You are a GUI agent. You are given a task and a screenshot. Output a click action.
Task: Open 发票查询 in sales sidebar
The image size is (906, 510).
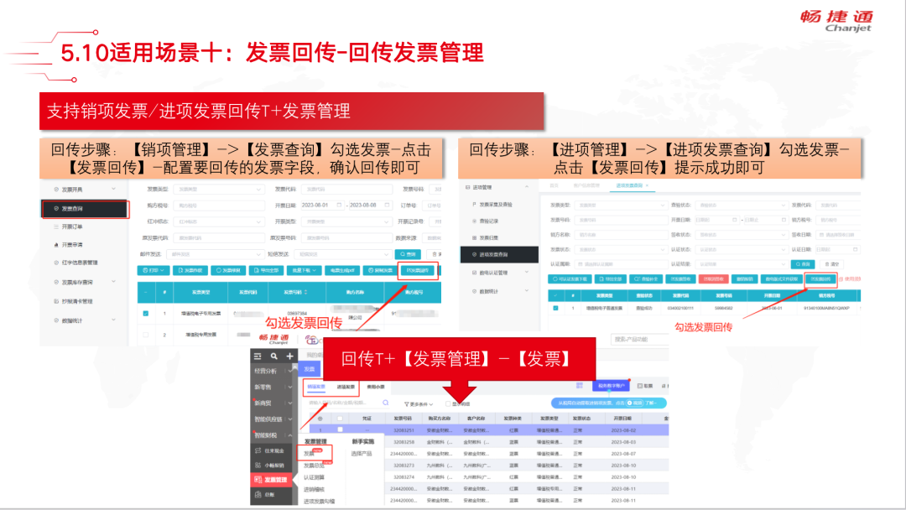(85, 209)
